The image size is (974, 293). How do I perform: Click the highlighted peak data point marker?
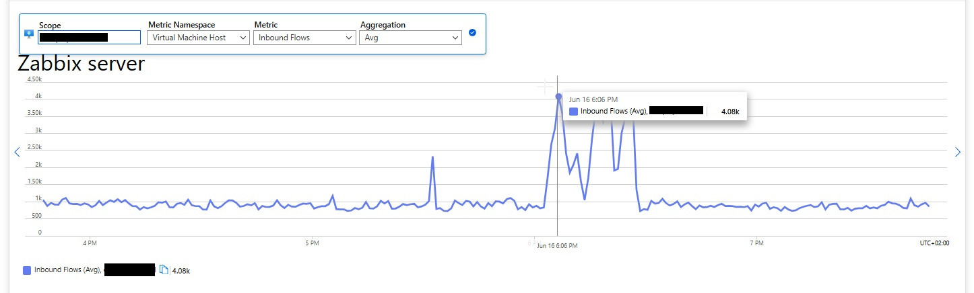point(558,96)
